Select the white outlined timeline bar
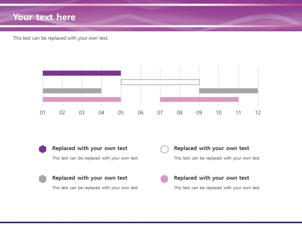This screenshot has width=302, height=227. [160, 82]
